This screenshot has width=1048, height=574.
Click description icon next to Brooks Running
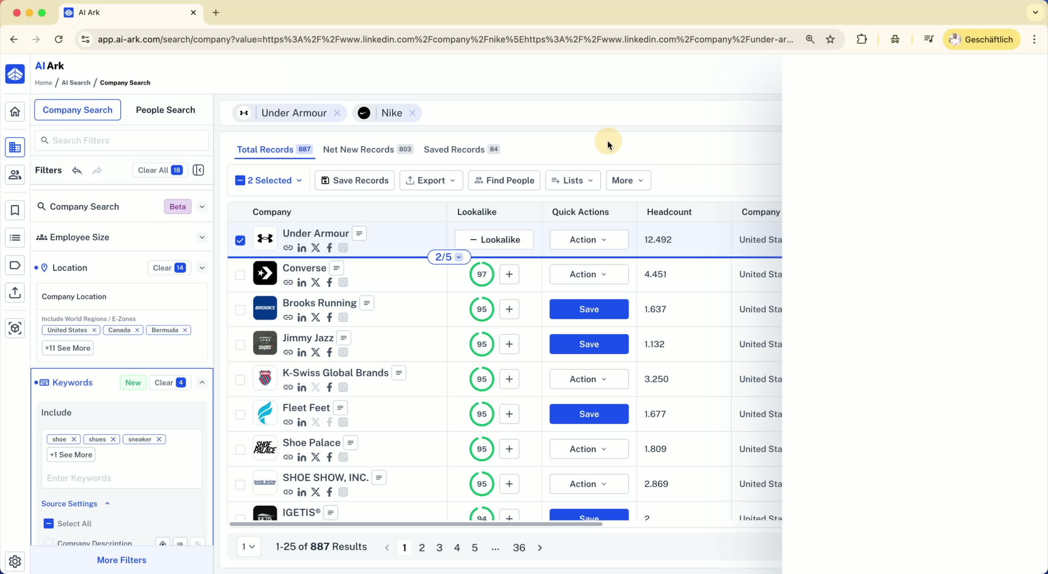point(367,303)
